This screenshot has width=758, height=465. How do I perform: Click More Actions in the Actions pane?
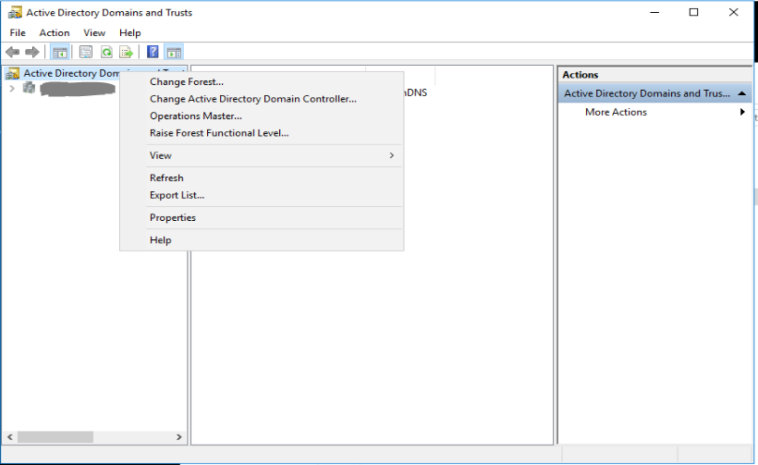[616, 112]
